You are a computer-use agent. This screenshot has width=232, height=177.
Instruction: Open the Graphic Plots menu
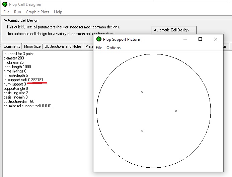37,12
